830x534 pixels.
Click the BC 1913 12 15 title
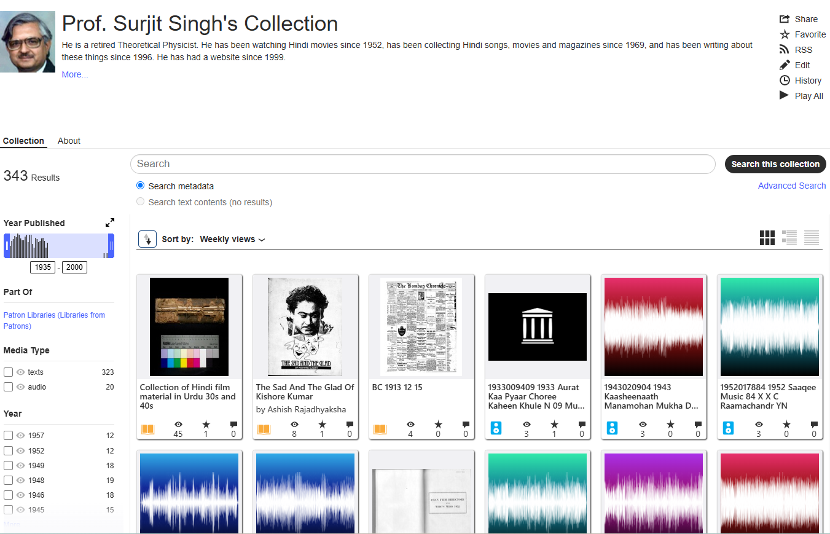[x=397, y=387]
